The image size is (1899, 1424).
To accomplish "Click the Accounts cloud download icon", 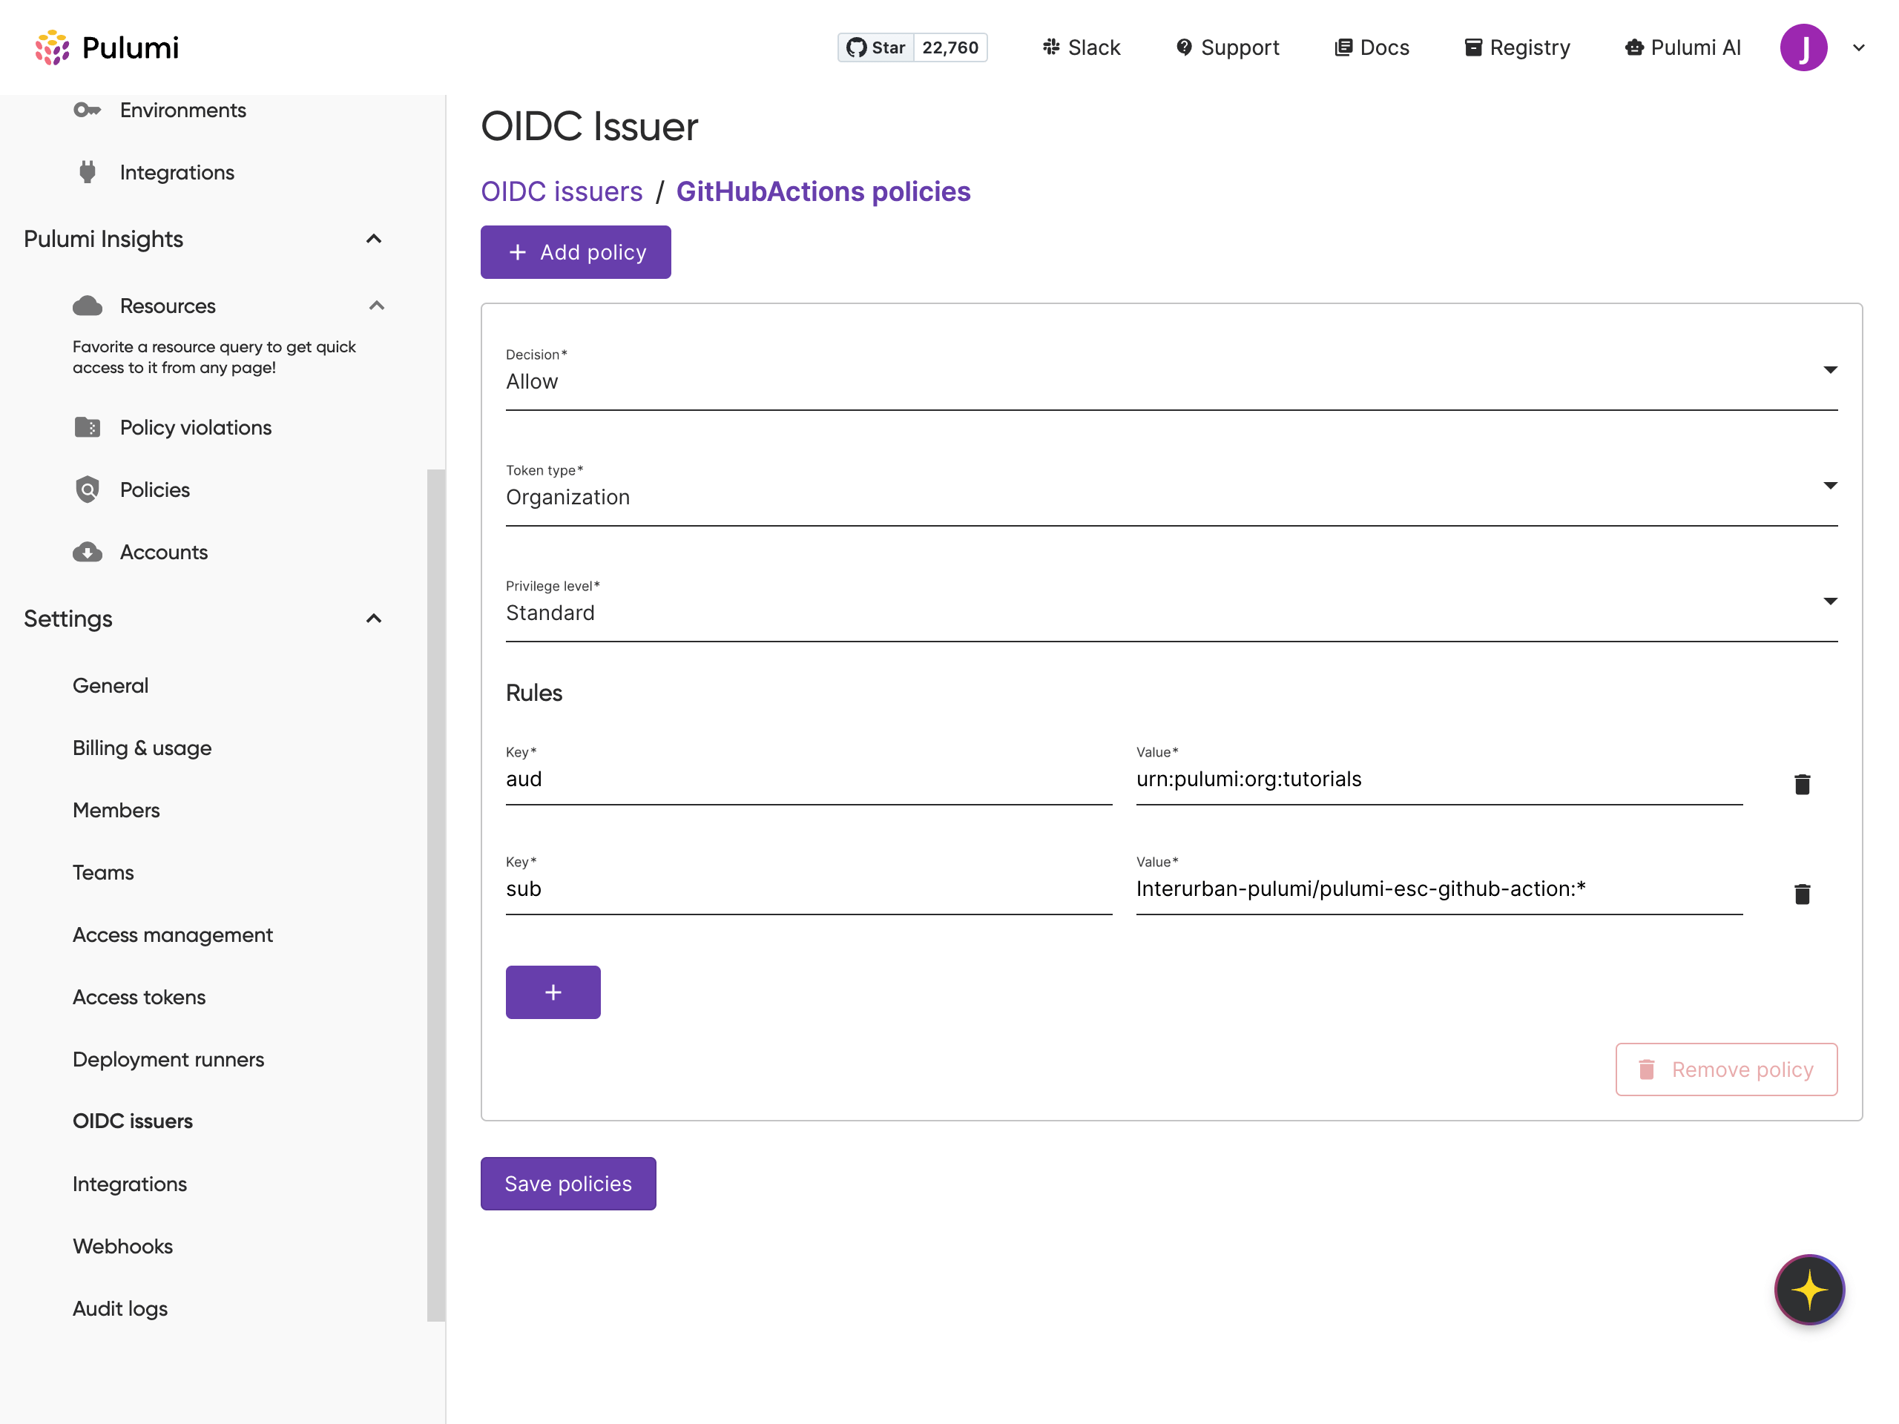I will click(87, 552).
